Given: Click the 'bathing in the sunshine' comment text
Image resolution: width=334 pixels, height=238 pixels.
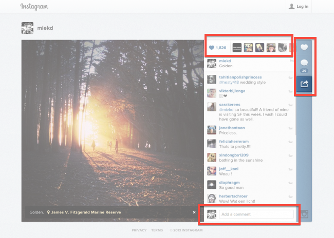Looking at the screenshot, I should click(x=240, y=160).
